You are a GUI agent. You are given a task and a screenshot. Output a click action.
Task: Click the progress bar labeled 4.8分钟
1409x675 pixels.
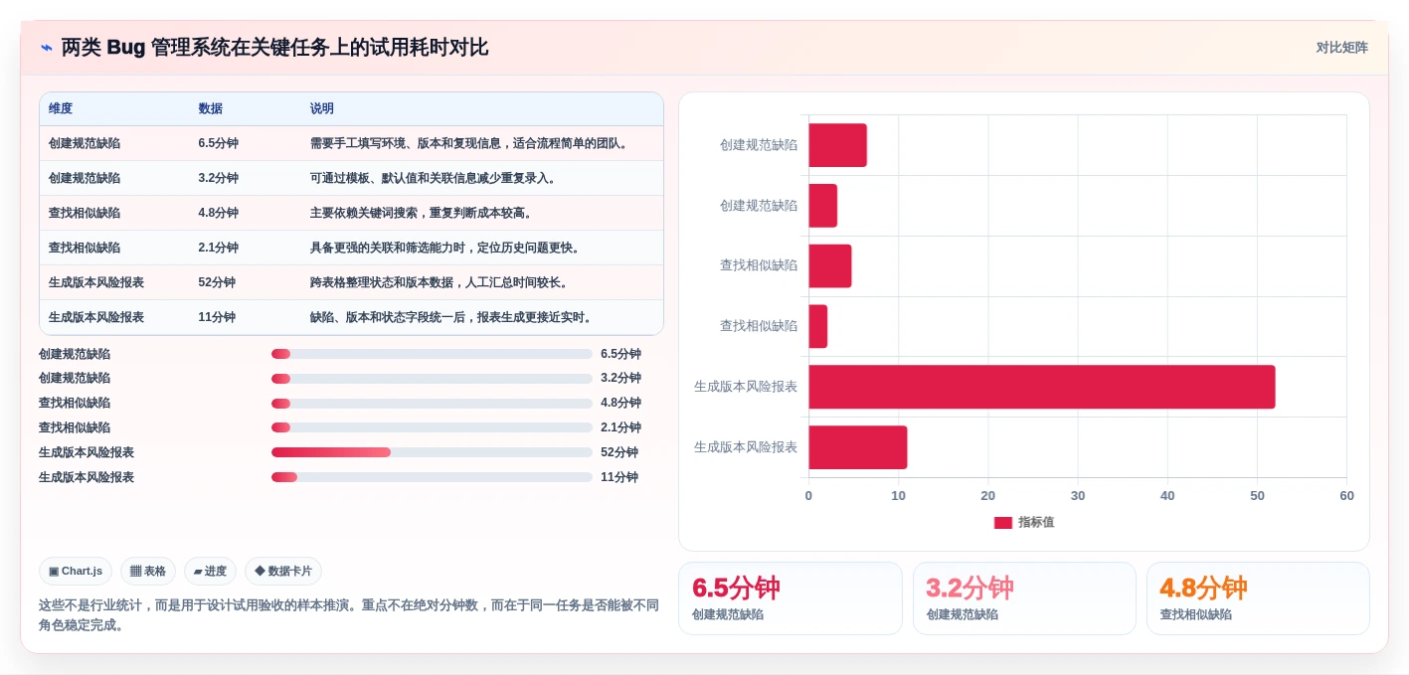click(x=432, y=404)
